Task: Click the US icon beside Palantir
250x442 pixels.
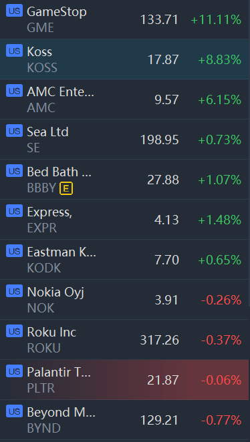Action: click(x=14, y=371)
